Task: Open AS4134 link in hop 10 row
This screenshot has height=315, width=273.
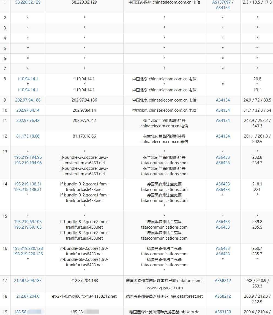Action: (x=223, y=110)
